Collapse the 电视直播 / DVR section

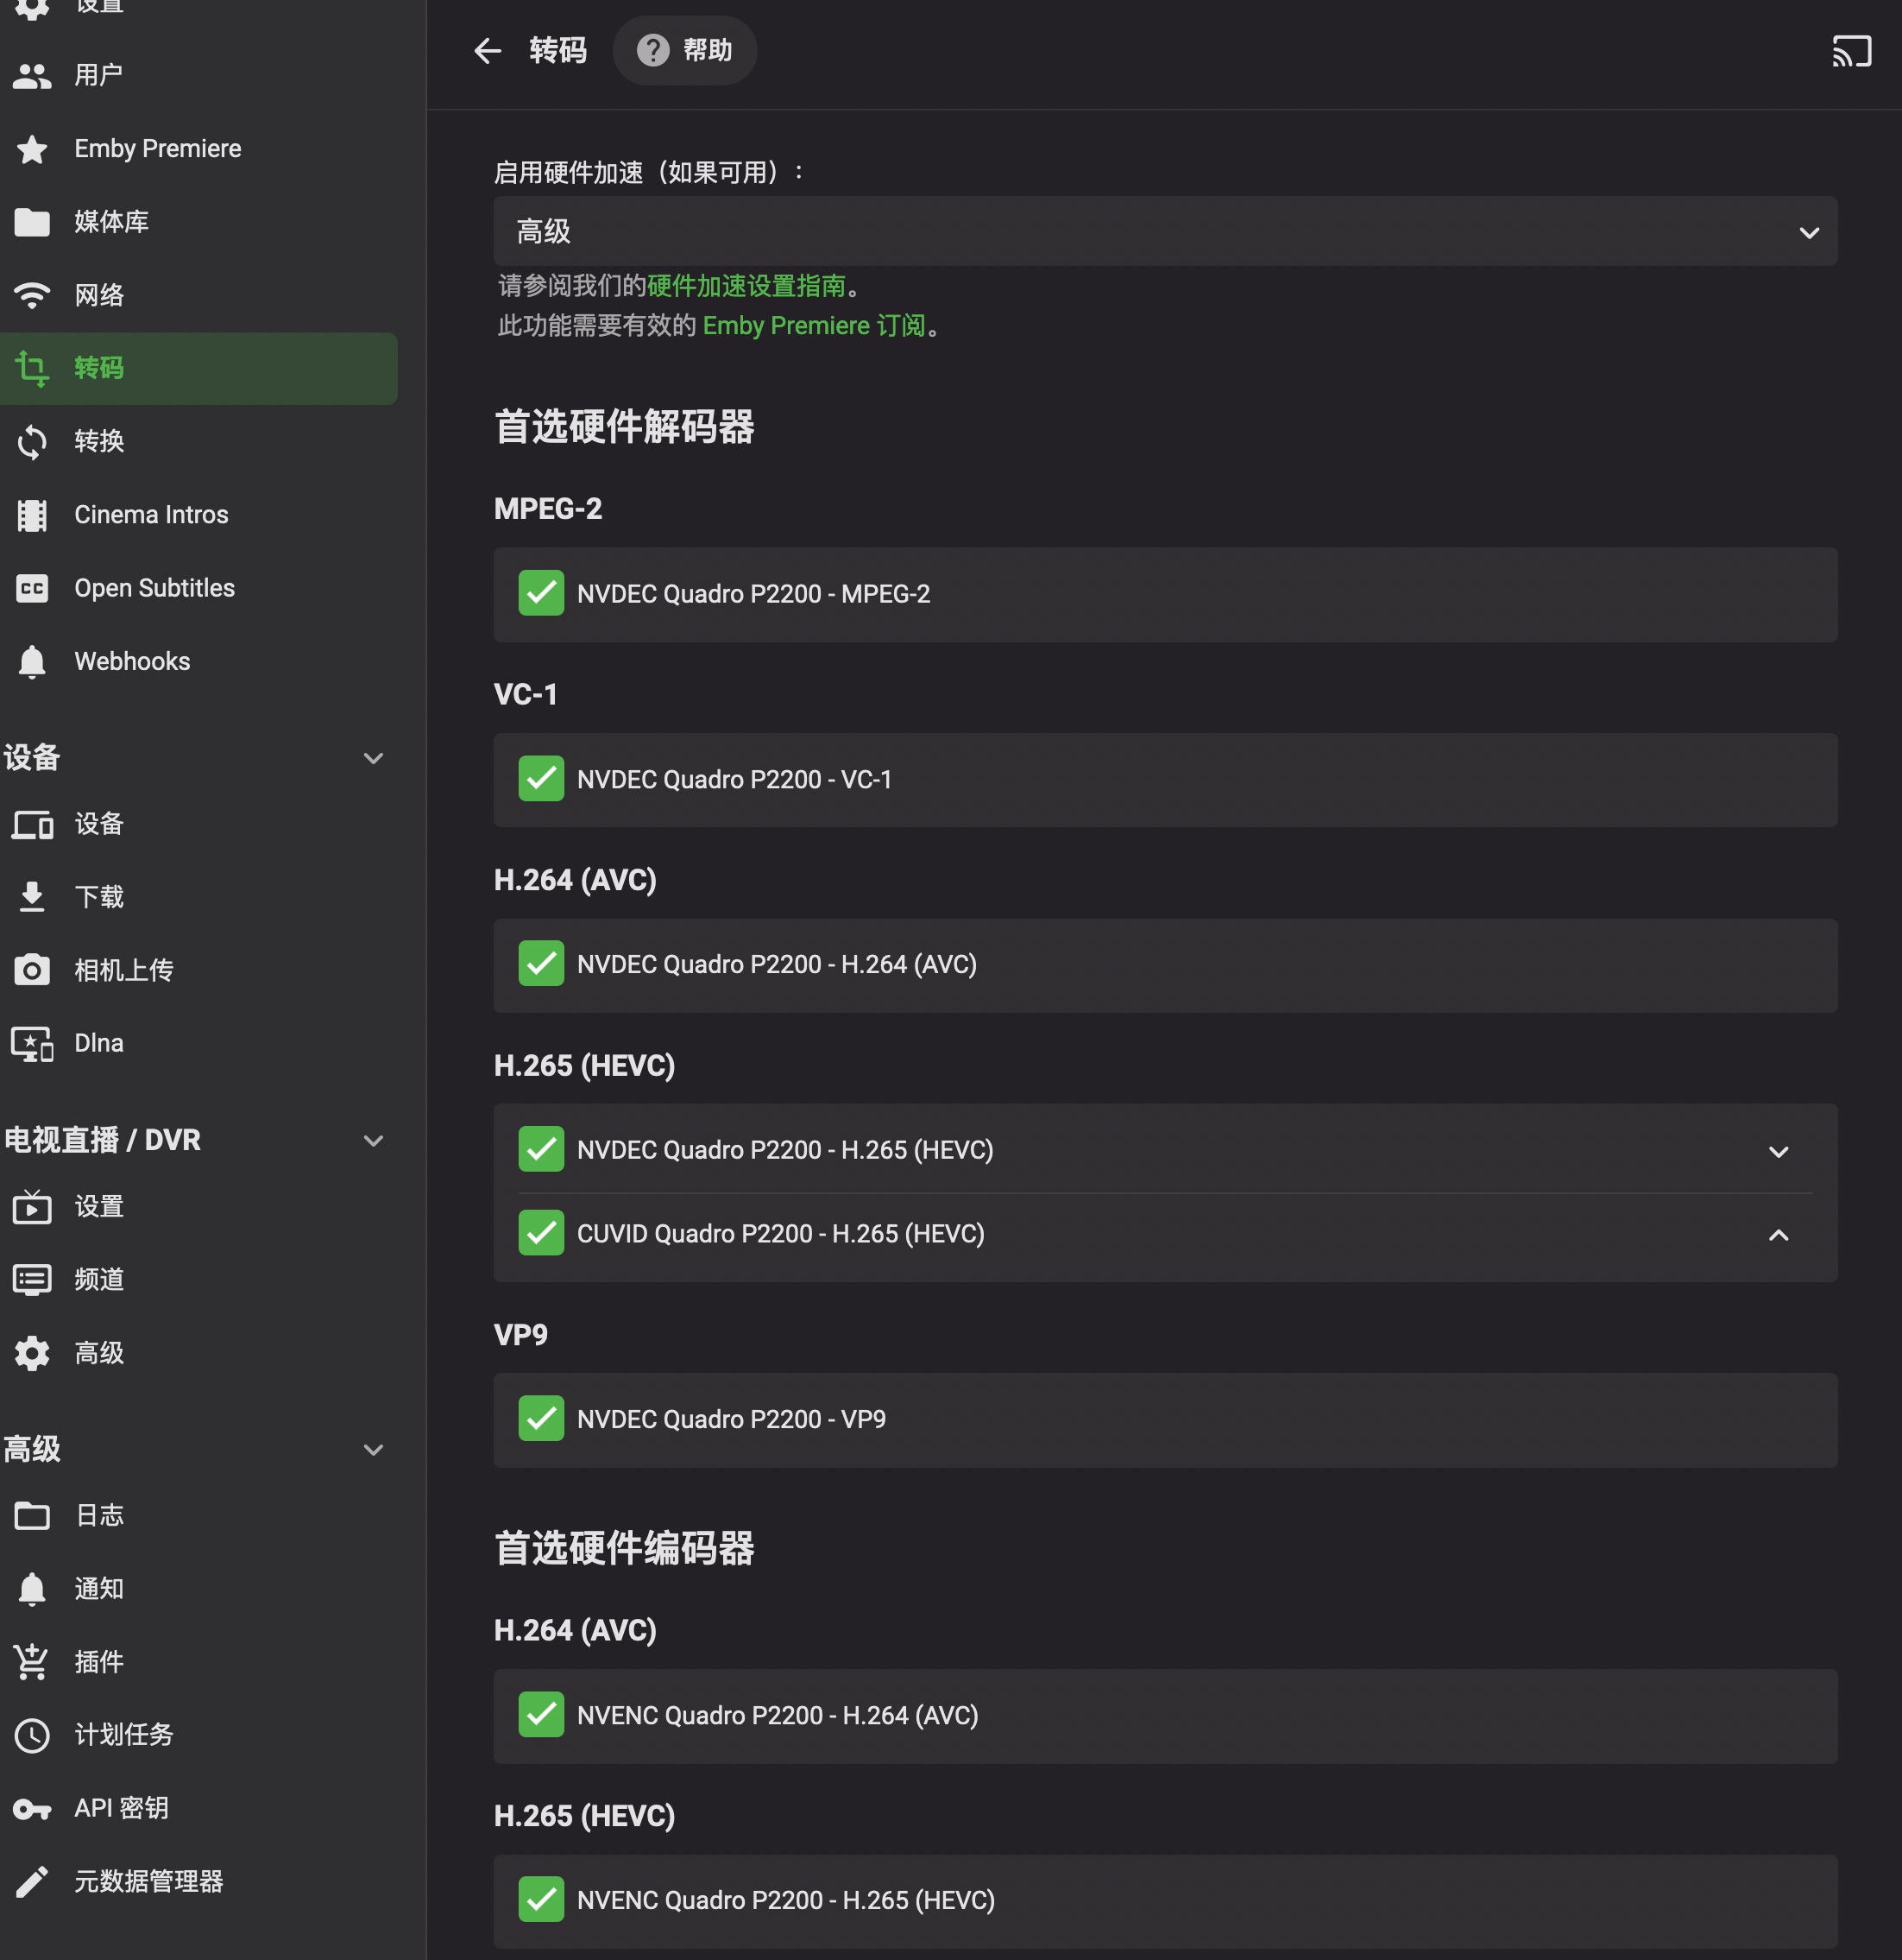tap(373, 1140)
